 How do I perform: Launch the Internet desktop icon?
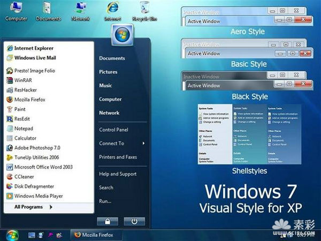(x=112, y=11)
